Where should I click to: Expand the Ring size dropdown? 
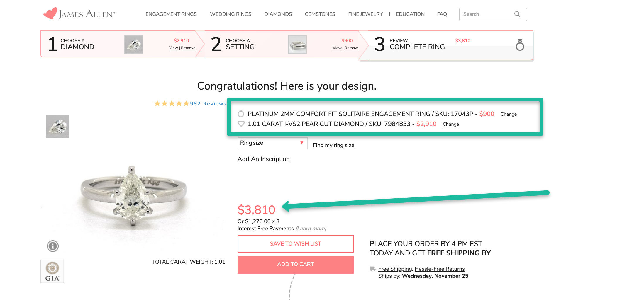click(272, 143)
